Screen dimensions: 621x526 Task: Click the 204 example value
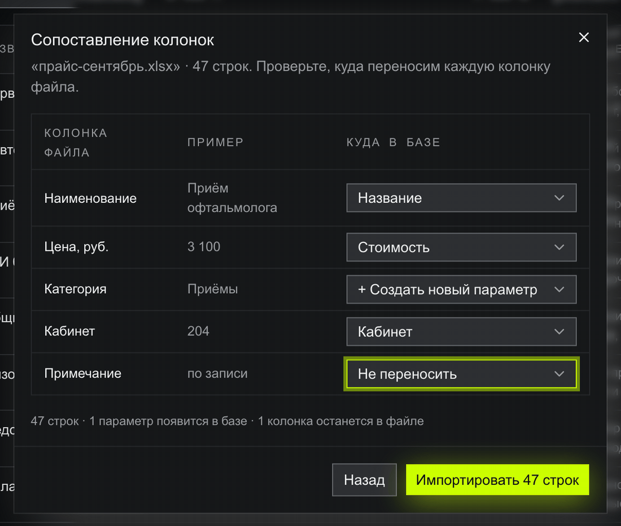tap(198, 331)
